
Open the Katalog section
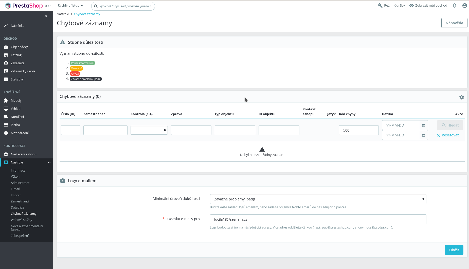(16, 55)
